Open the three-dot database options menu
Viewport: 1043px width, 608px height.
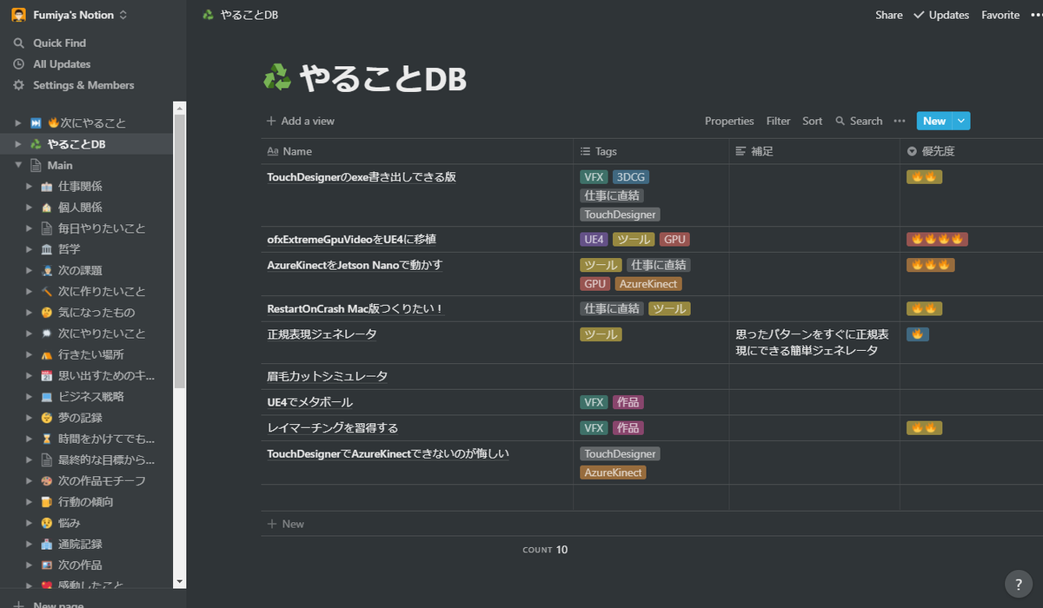tap(900, 122)
